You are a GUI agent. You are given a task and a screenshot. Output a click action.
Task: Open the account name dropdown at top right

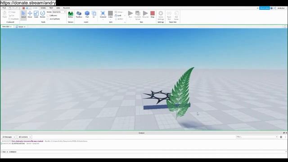point(282,8)
